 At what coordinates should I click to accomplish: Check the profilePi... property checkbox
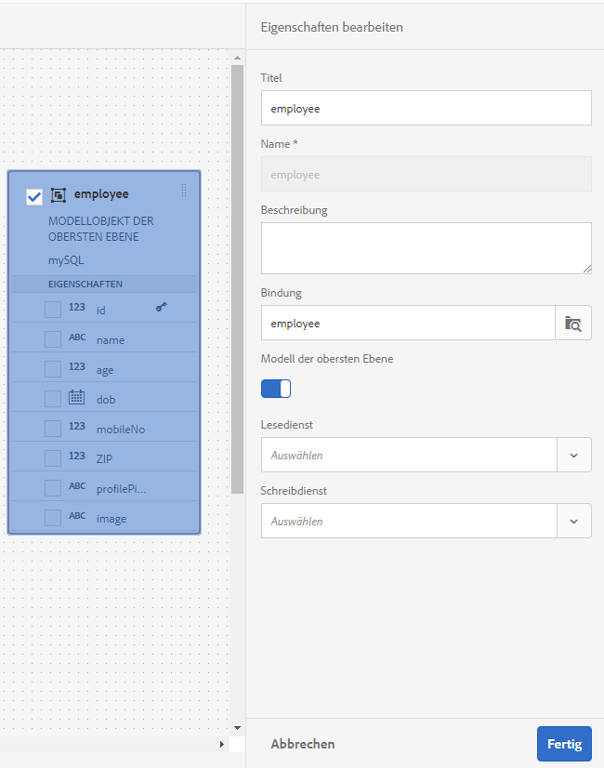pos(53,488)
